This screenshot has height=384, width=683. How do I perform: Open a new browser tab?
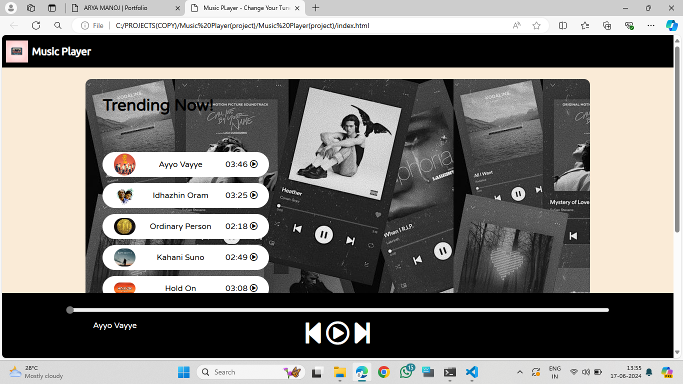(315, 8)
